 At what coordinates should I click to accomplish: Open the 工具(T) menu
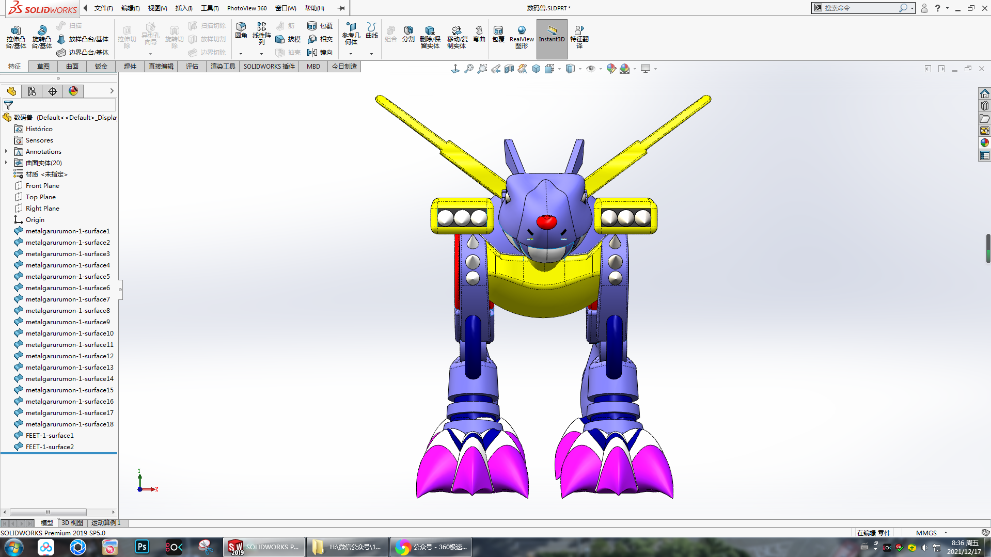(210, 8)
